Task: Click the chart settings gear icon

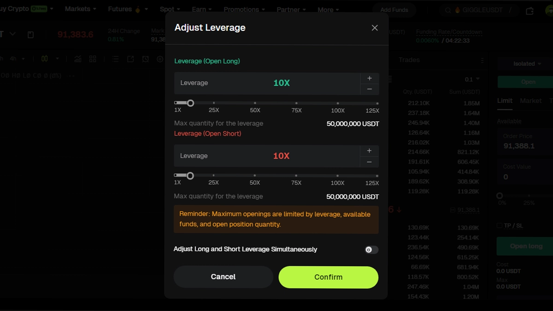Action: (x=160, y=59)
